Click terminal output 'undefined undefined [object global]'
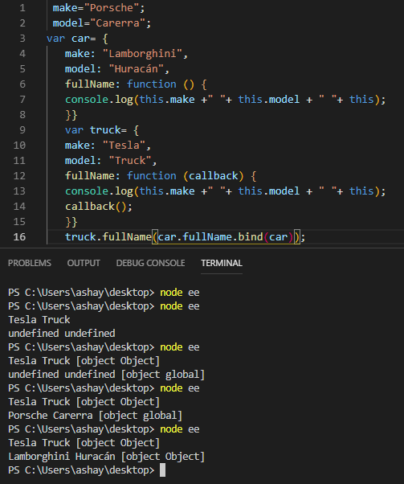Viewport: 404px width, 484px height. [106, 375]
